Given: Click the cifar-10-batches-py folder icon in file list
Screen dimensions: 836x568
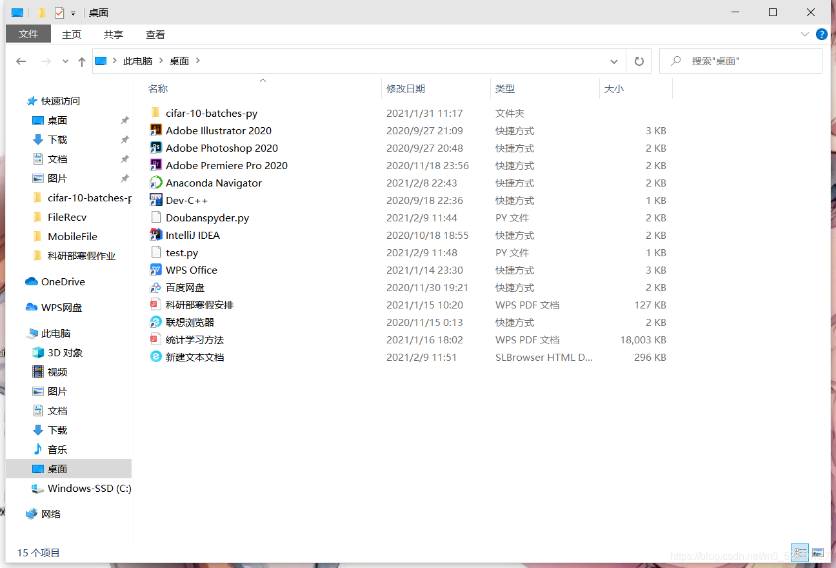Looking at the screenshot, I should pyautogui.click(x=155, y=113).
